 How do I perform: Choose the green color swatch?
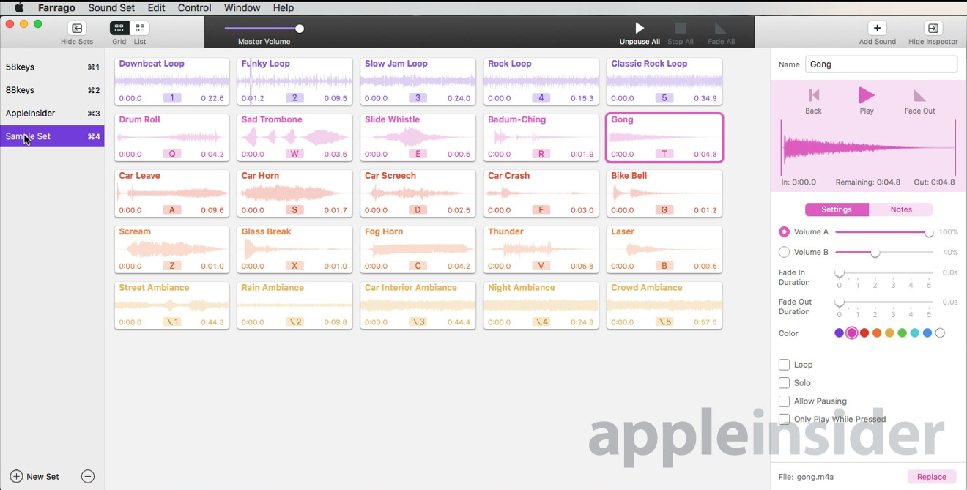coord(903,333)
